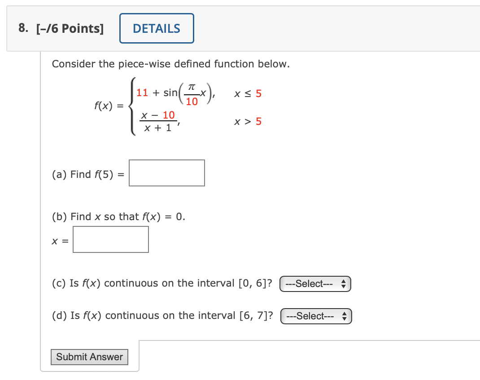Click the f(x) = label of the function
Image resolution: width=480 pixels, height=380 pixels.
click(109, 106)
